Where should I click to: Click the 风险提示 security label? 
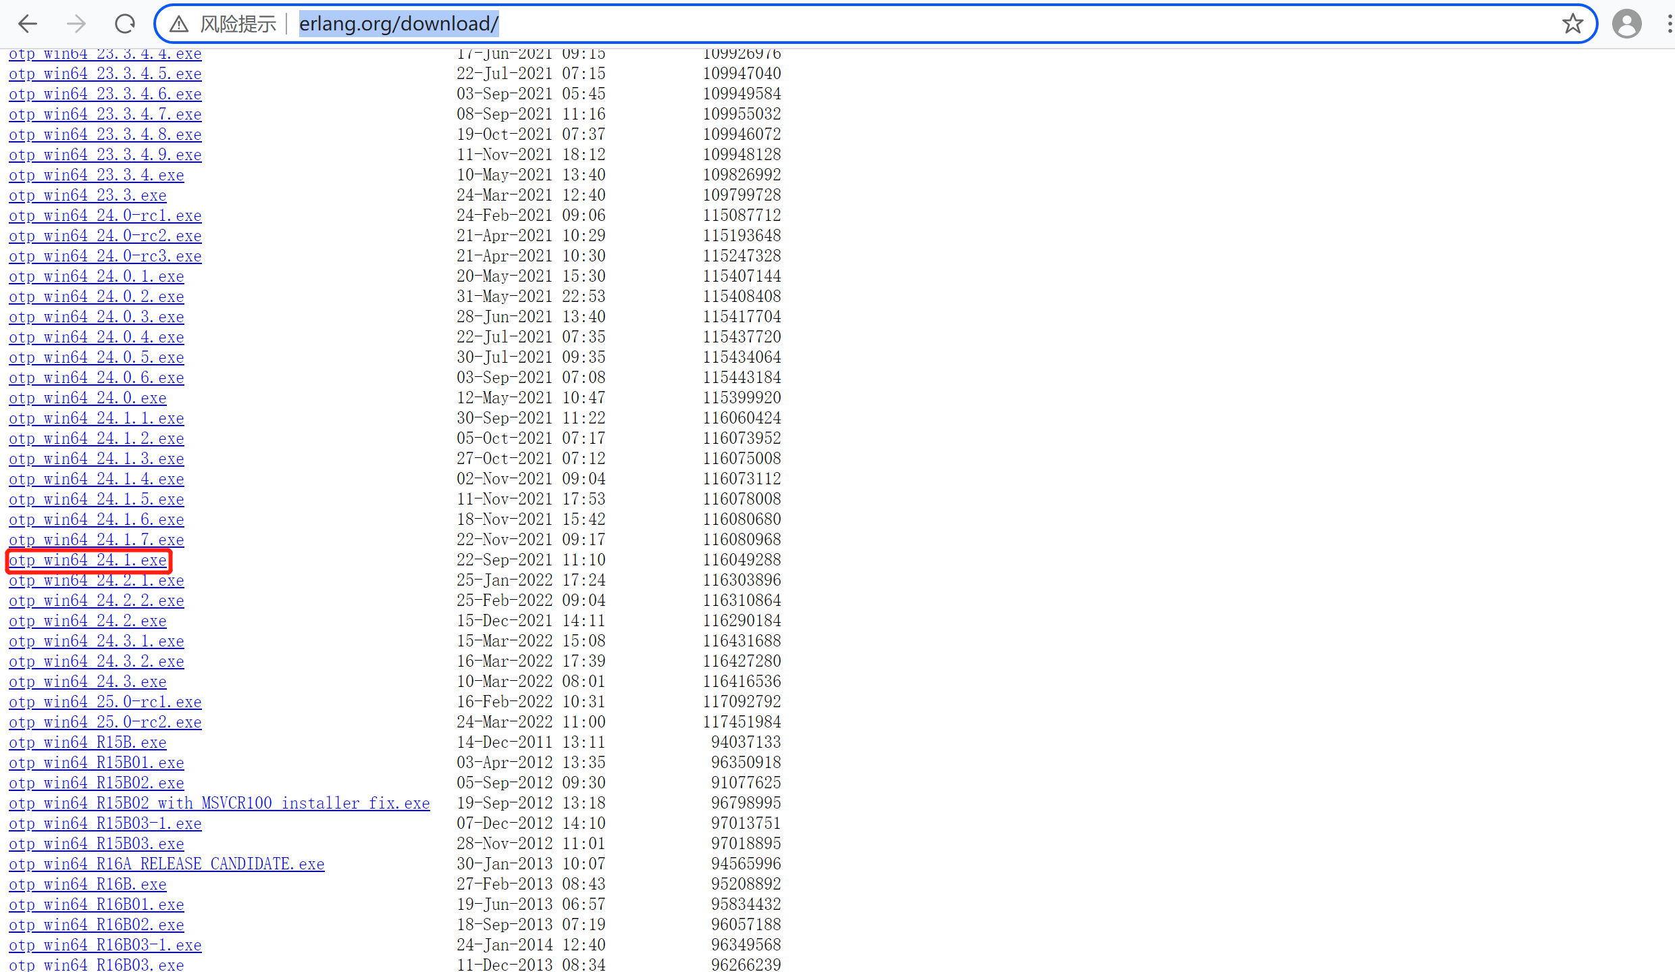[x=238, y=24]
